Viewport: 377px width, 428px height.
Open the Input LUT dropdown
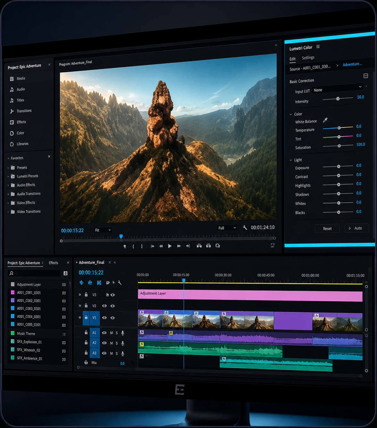click(x=338, y=88)
